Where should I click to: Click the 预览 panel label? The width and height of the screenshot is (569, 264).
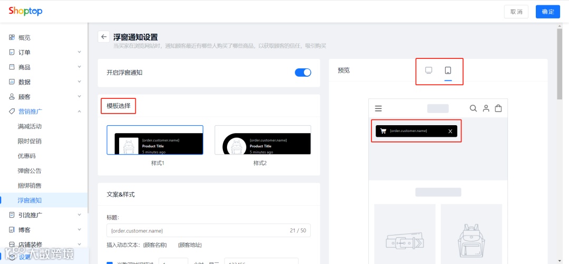coord(344,70)
